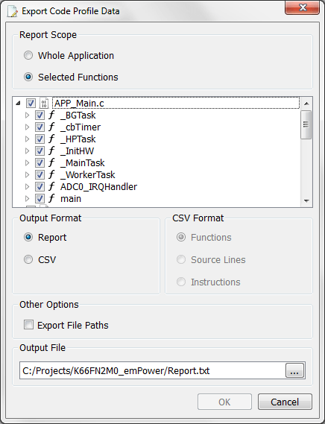Select the ADC0_IRQHandler tree entry
Screen dimensions: 325x424
click(x=98, y=186)
